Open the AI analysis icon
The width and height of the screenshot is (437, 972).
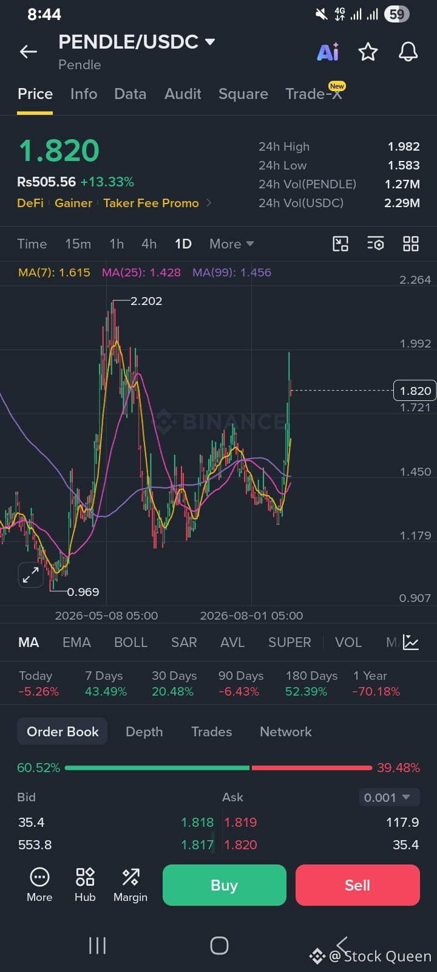328,52
